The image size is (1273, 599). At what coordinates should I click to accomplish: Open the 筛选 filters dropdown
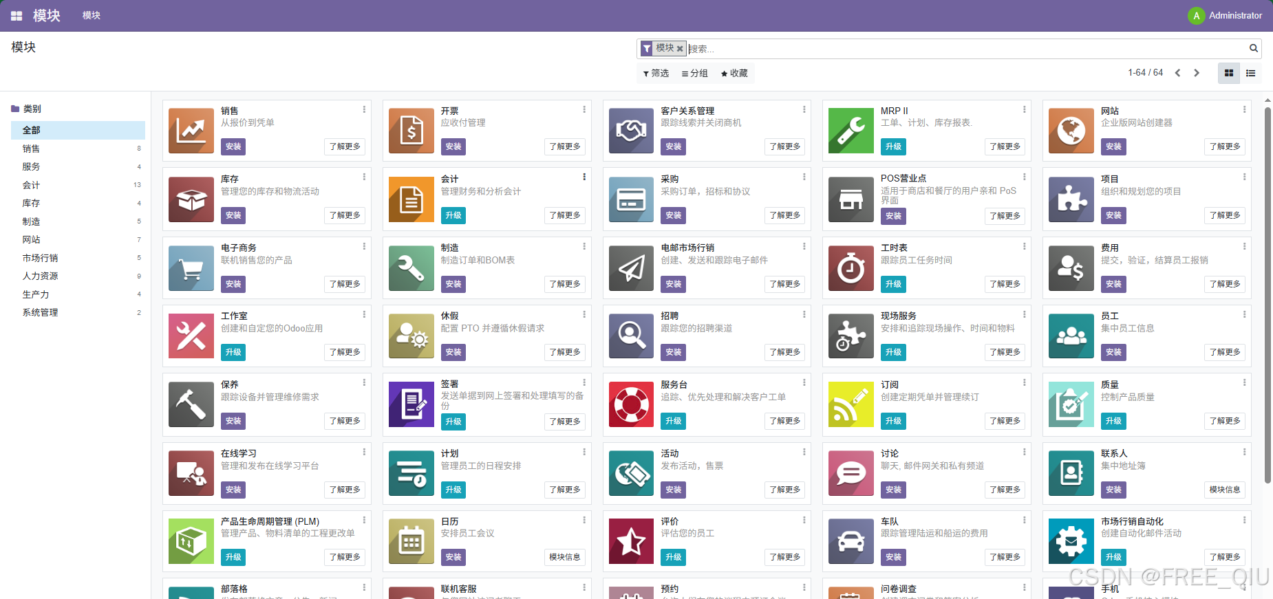click(x=656, y=73)
